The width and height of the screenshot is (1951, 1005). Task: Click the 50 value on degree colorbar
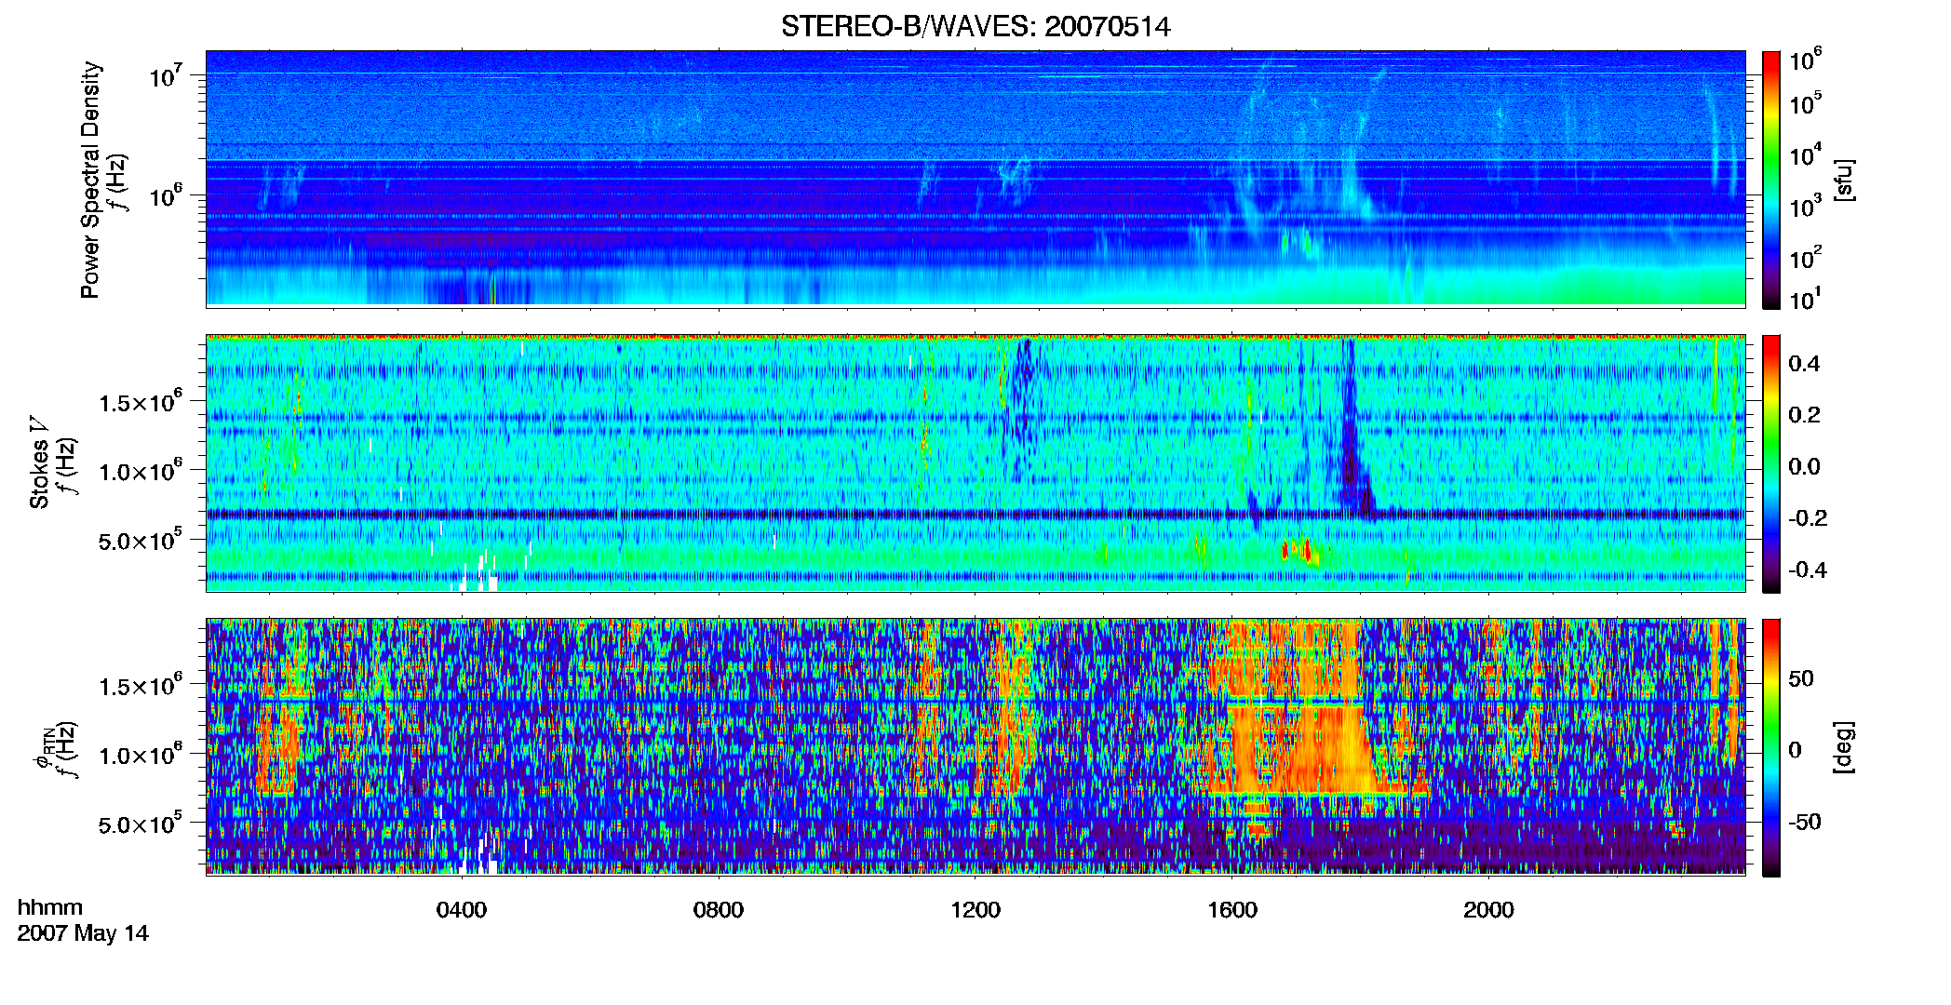click(x=1801, y=678)
